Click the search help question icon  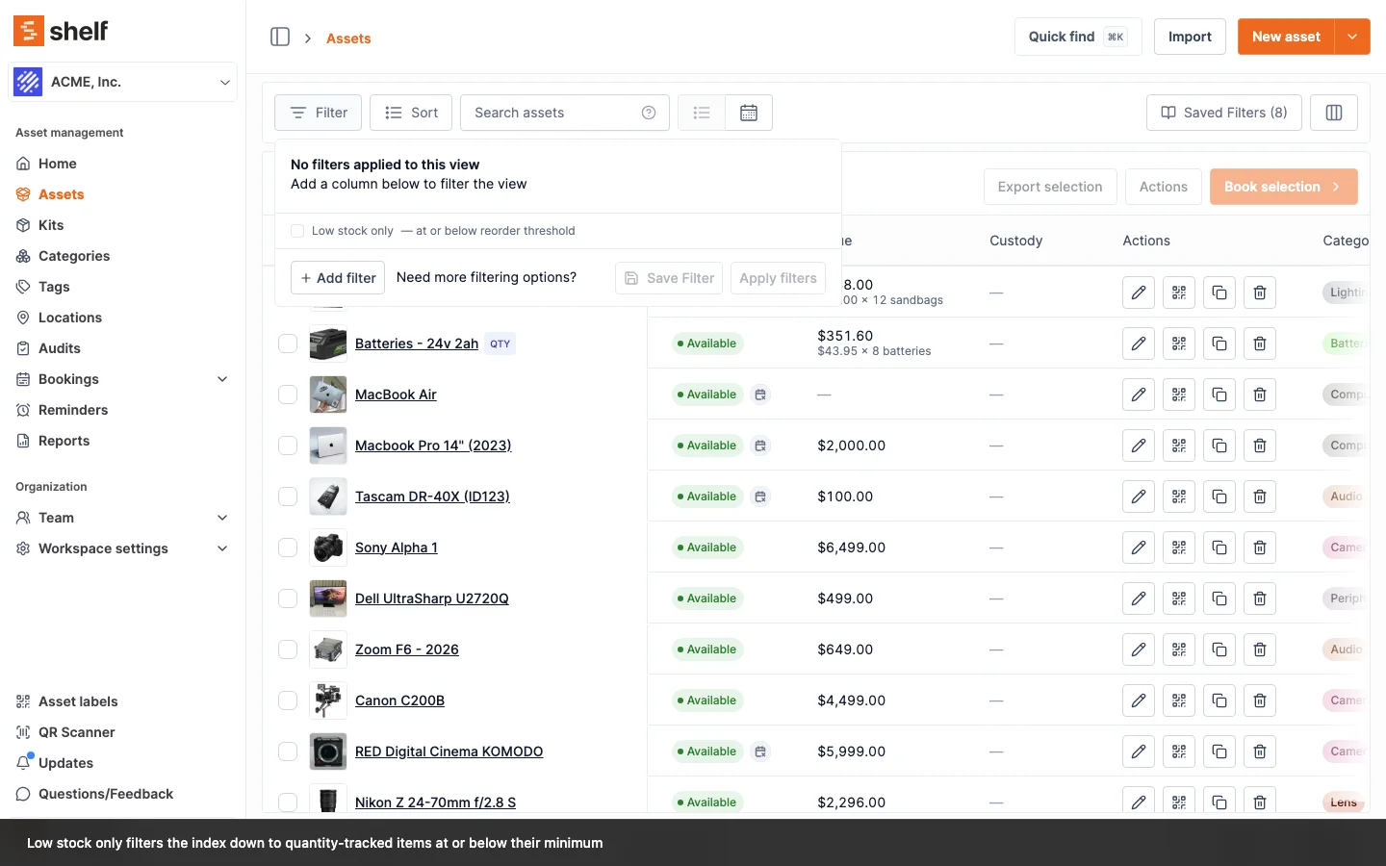[649, 113]
